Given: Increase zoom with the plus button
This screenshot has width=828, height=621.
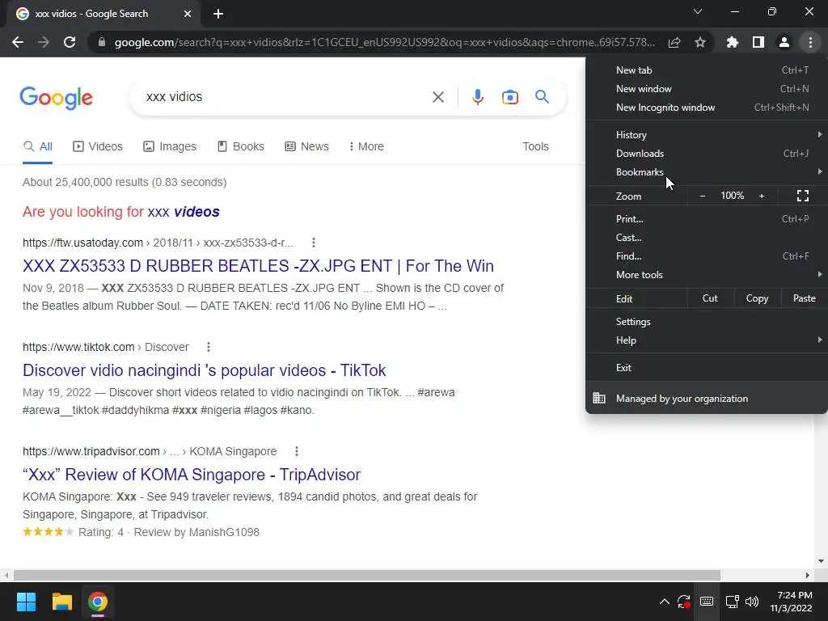Looking at the screenshot, I should tap(762, 196).
